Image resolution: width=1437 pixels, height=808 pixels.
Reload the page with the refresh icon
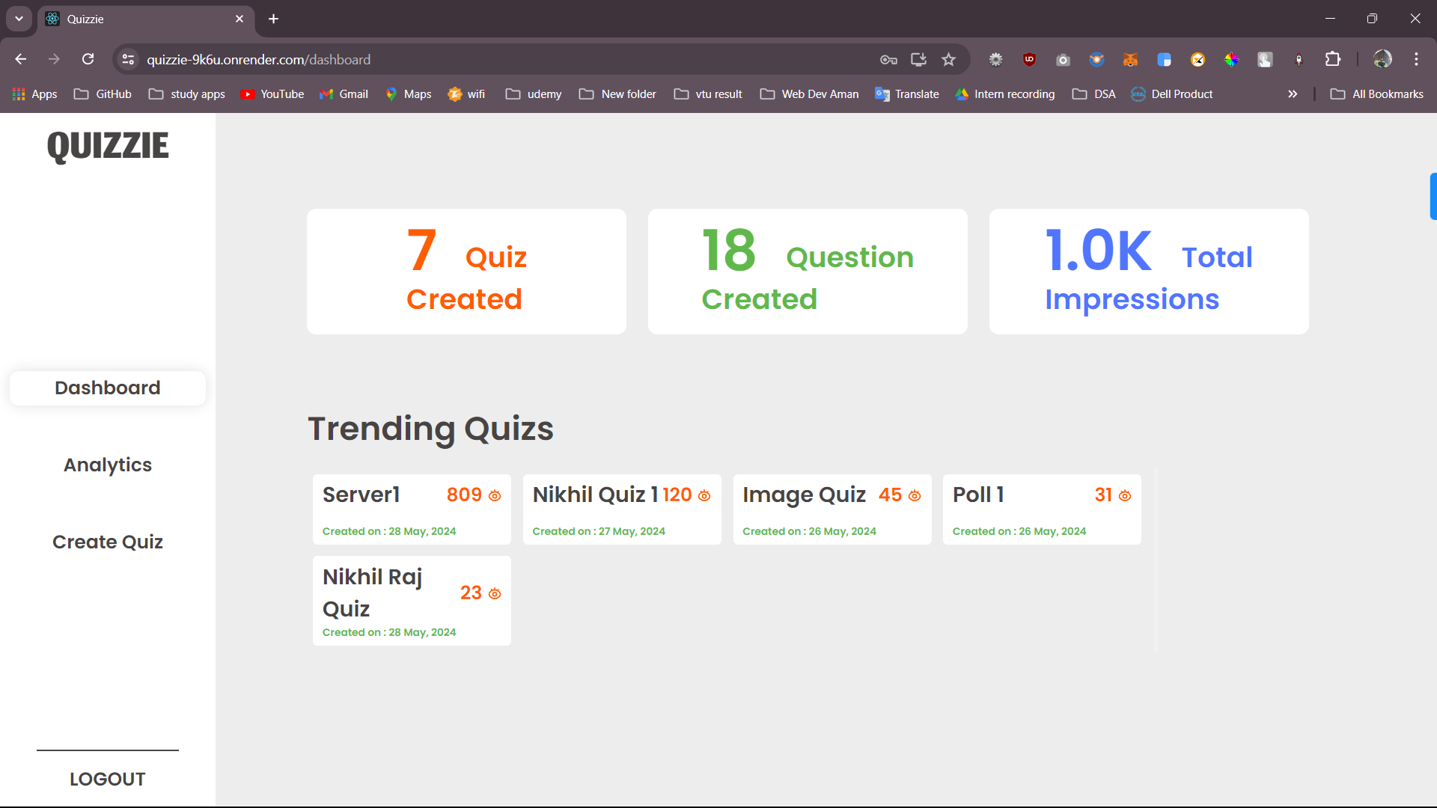point(88,59)
